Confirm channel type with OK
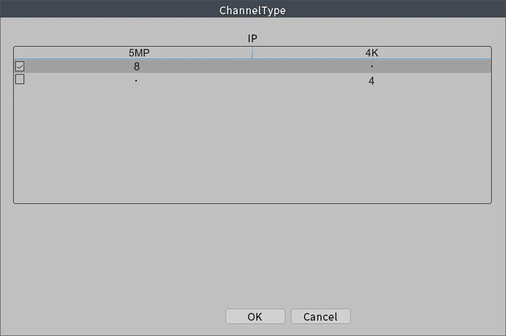Screen dimensions: 506x336 pyautogui.click(x=255, y=316)
